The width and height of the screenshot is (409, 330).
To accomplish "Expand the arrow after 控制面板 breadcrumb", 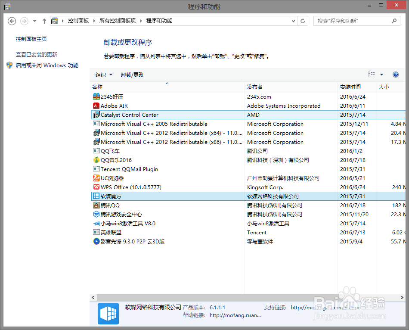I will (94, 21).
